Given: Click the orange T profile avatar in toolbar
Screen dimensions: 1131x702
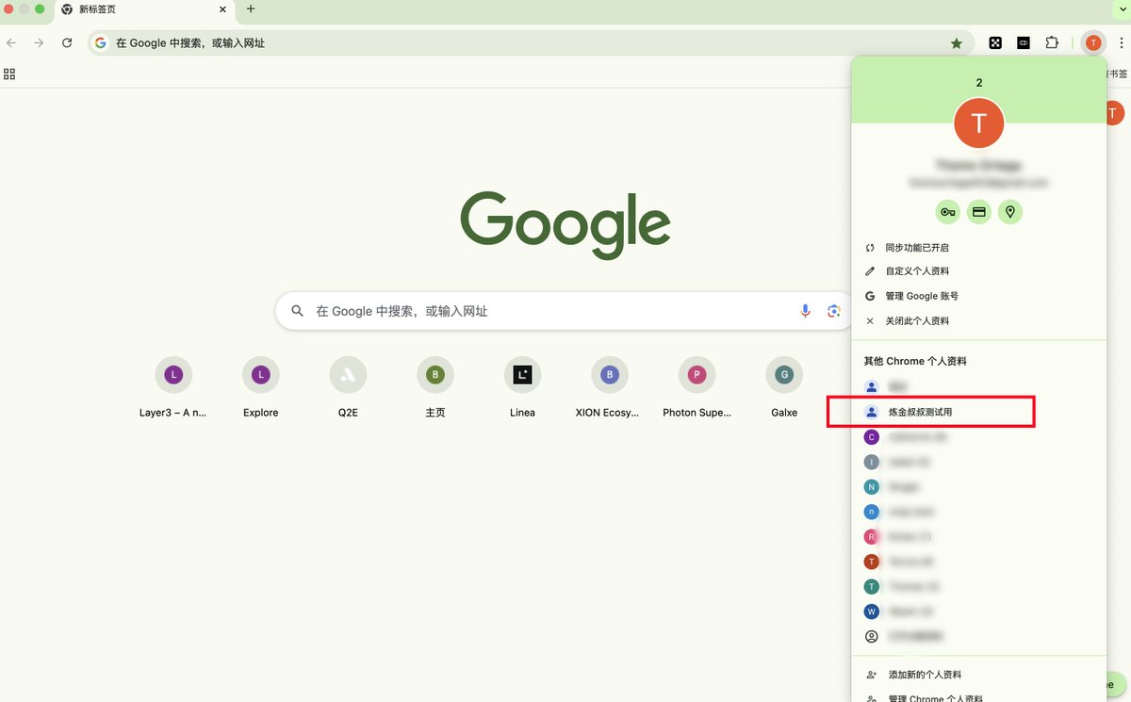Looking at the screenshot, I should 1093,42.
